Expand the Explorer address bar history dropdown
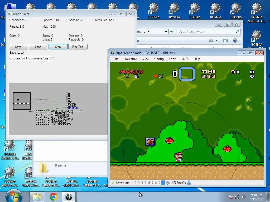 [x=166, y=32]
